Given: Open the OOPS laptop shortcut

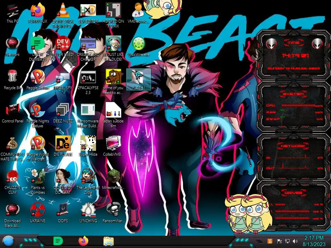Looking at the screenshot, I should (63, 213).
